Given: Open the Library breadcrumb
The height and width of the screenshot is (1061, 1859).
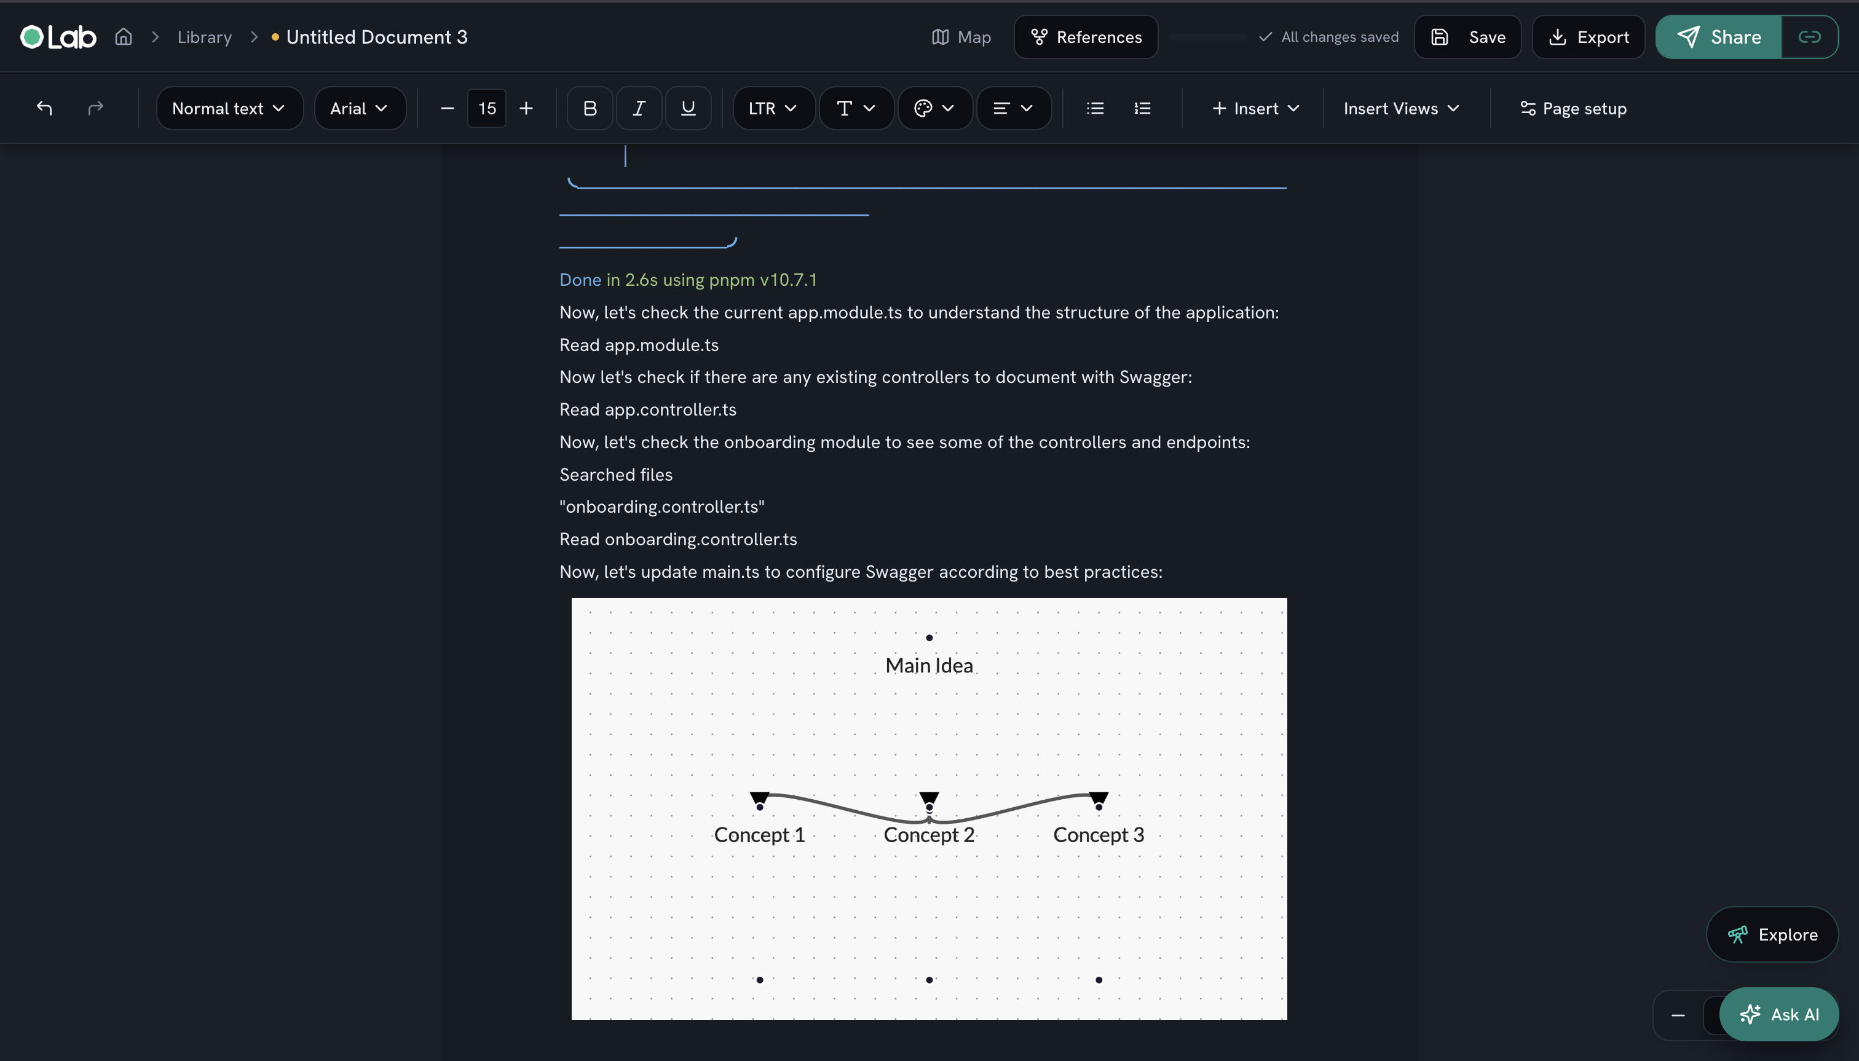Looking at the screenshot, I should click(x=205, y=37).
